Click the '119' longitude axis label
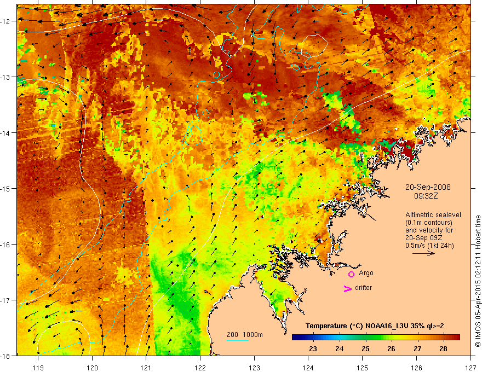This screenshot has width=482, height=372. (x=38, y=368)
